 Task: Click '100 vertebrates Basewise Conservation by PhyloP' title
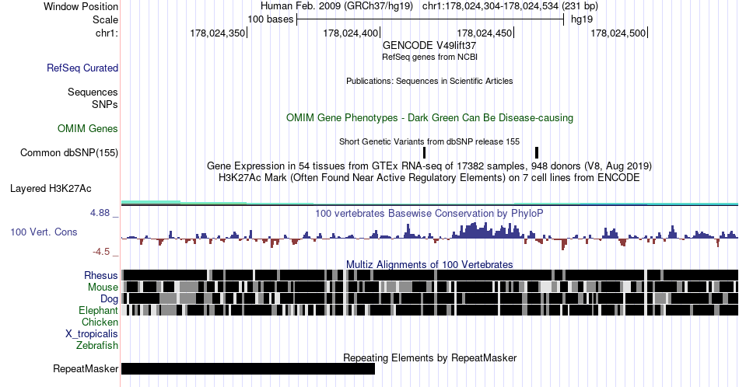tap(429, 213)
